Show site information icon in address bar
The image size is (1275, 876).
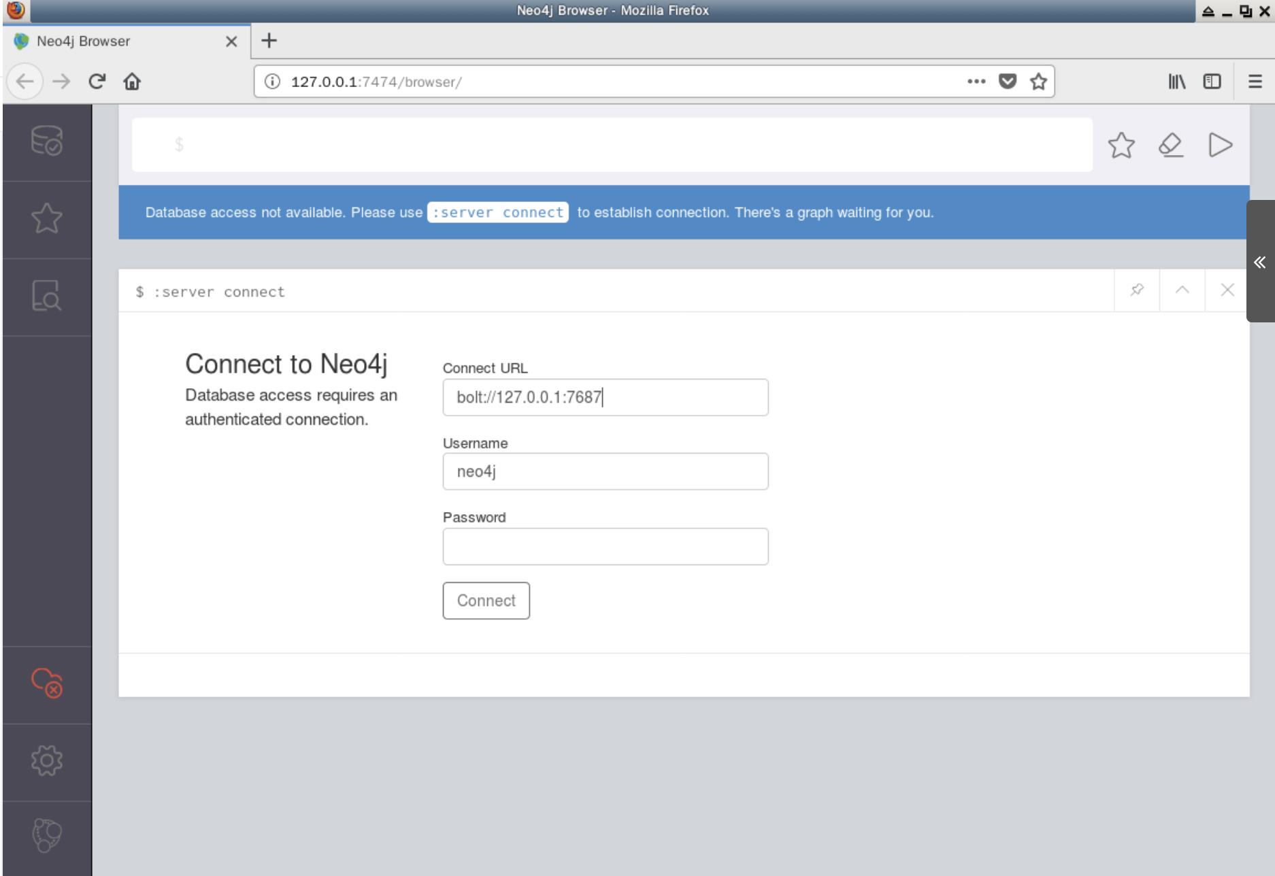[272, 82]
